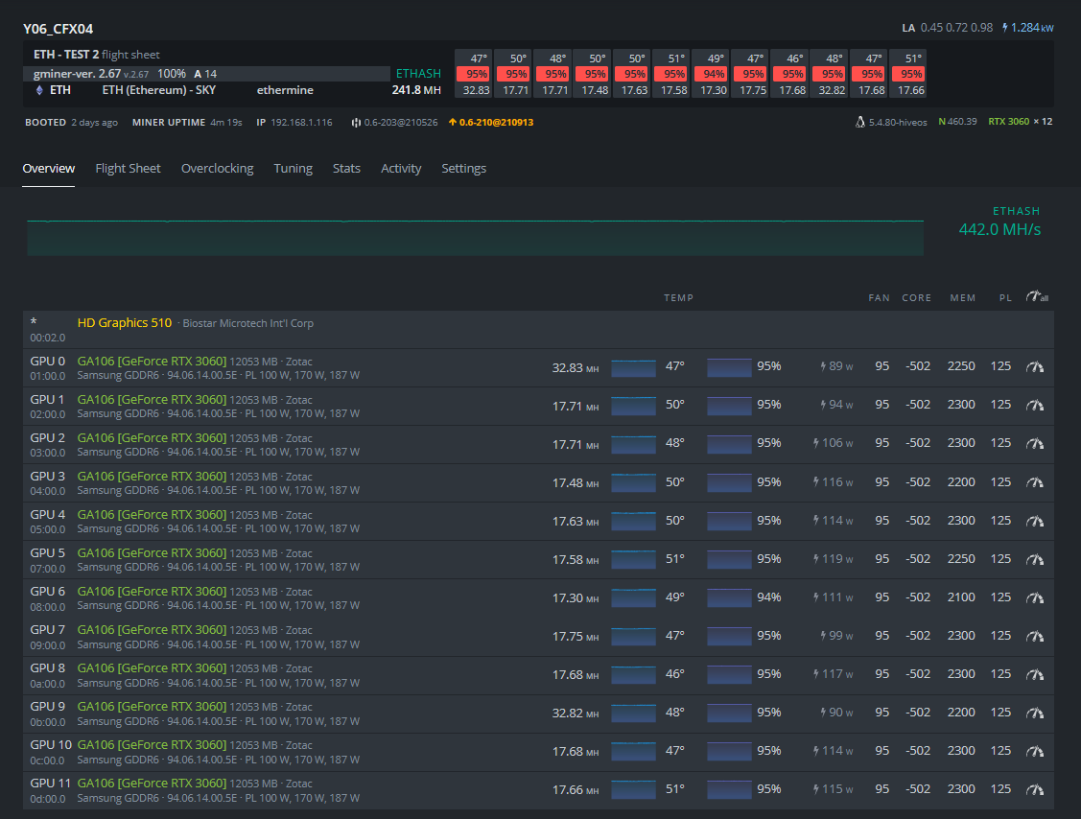Click the 442.0 MH/s total hashrate
This screenshot has width=1081, height=819.
point(999,229)
